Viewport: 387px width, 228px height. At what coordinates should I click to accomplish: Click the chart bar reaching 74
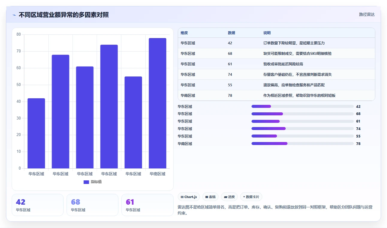click(109, 107)
